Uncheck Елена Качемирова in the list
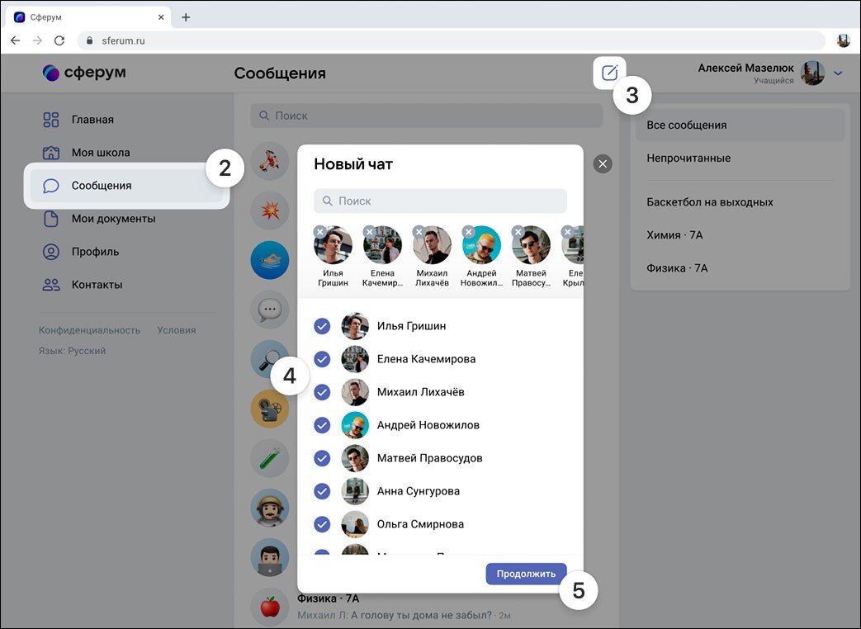The height and width of the screenshot is (629, 861). point(322,359)
